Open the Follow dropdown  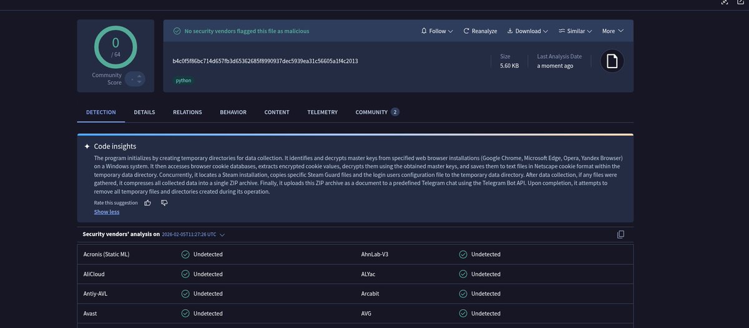click(x=437, y=31)
